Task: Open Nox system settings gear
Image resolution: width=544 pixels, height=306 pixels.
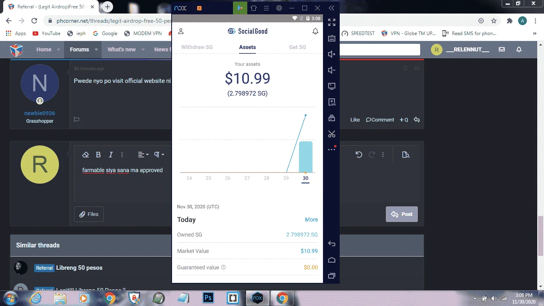Action: tap(279, 8)
